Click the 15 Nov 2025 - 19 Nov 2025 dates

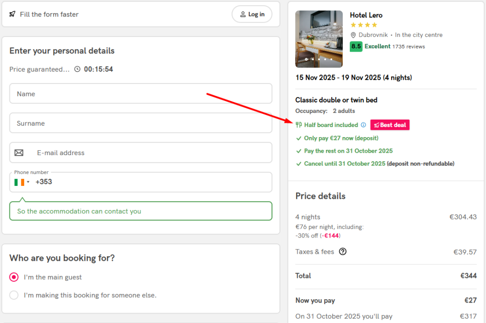pyautogui.click(x=354, y=77)
